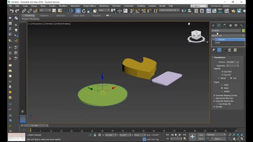Toggle Scene Explorer
This screenshot has width=253, height=142.
(196, 11)
